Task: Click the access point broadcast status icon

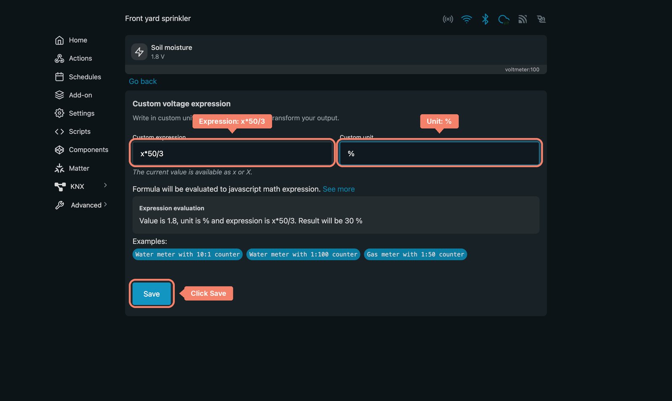Action: 448,19
